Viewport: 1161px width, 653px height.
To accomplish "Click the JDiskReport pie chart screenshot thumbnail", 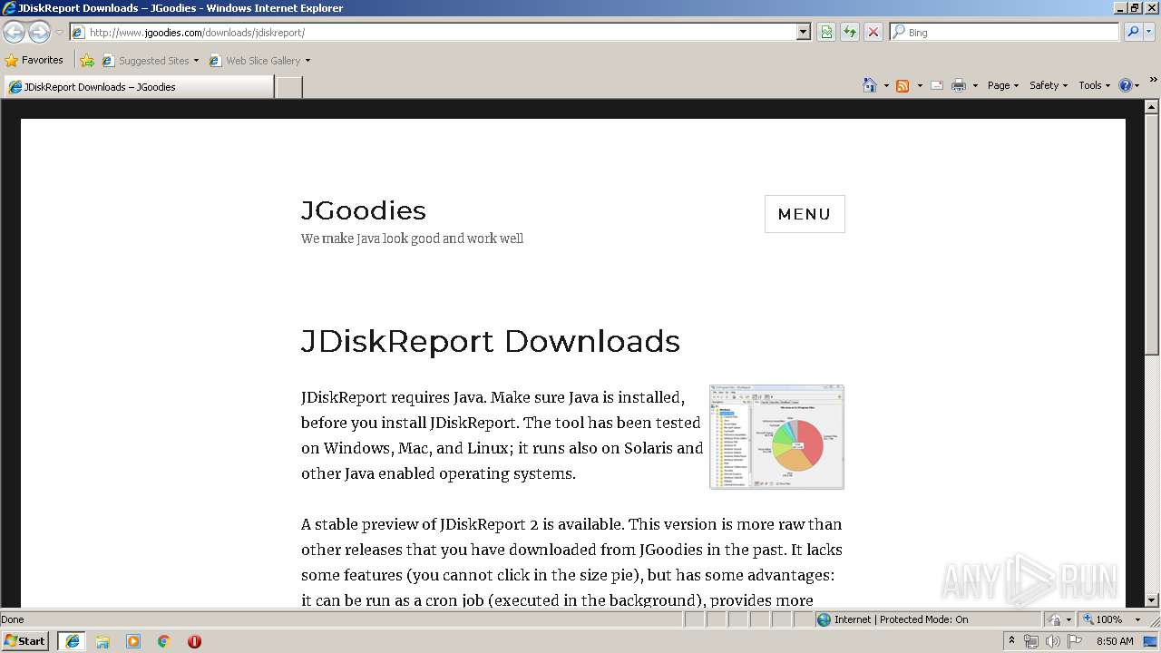I will coord(776,437).
